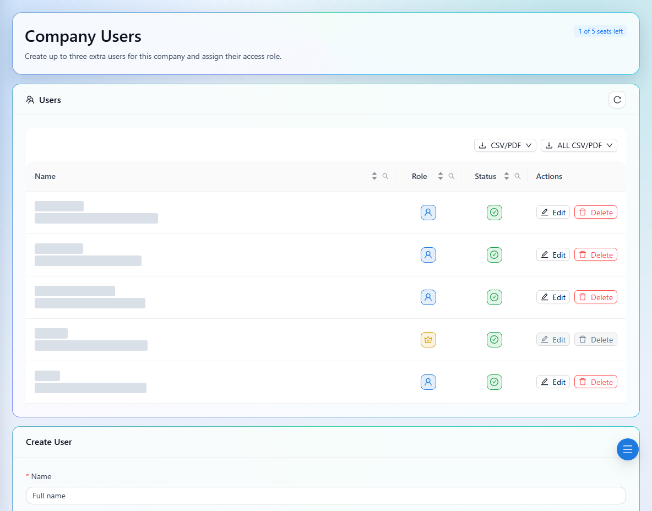652x511 pixels.
Task: Click the second row's blue user role icon
Action: (x=428, y=255)
